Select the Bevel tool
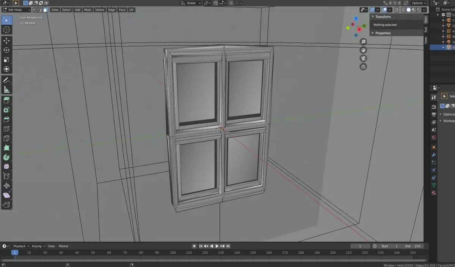Image resolution: width=455 pixels, height=267 pixels. [7, 120]
